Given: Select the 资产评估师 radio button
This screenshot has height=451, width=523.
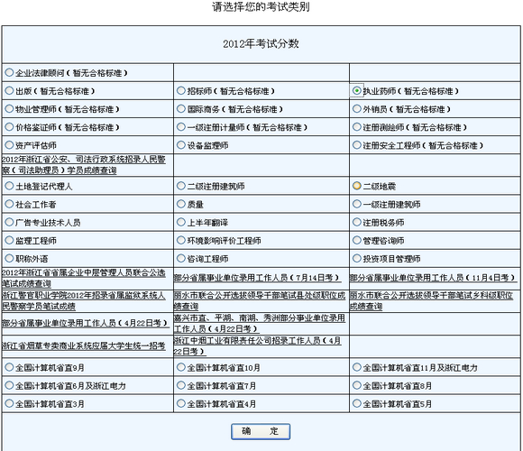Looking at the screenshot, I should (9, 145).
